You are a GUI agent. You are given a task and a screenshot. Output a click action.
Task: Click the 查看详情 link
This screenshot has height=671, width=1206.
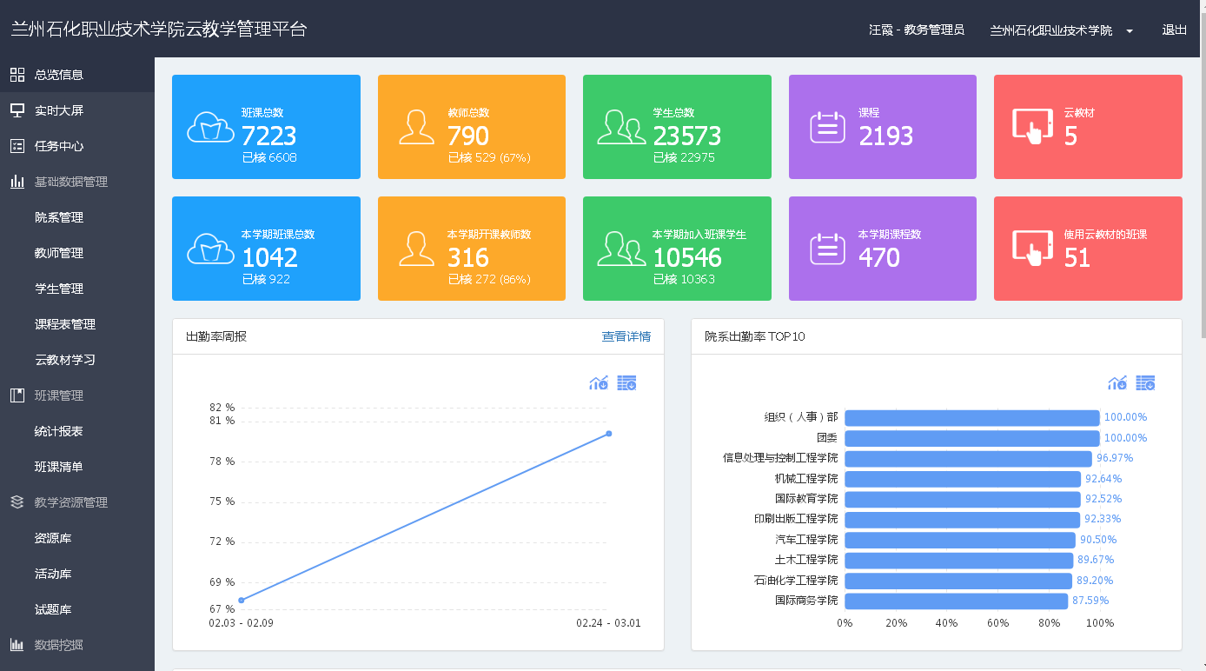pyautogui.click(x=626, y=336)
